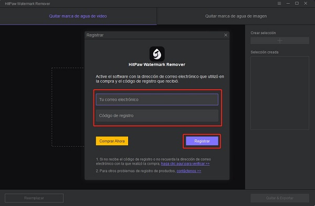Click the Reemplazar button

[x=34, y=198]
